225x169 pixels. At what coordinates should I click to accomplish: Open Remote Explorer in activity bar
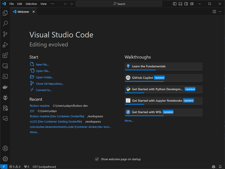[5, 66]
